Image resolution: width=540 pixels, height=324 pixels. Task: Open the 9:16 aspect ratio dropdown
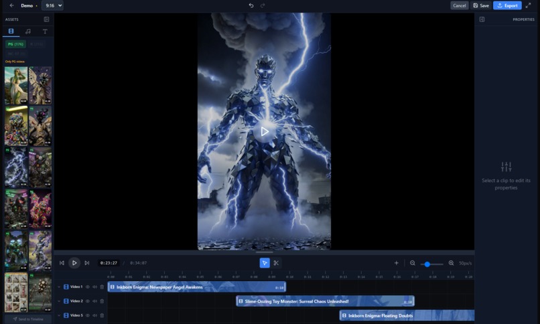(52, 5)
